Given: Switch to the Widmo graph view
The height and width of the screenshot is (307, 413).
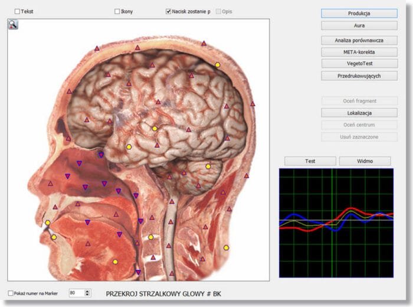Looking at the screenshot, I should [x=365, y=161].
